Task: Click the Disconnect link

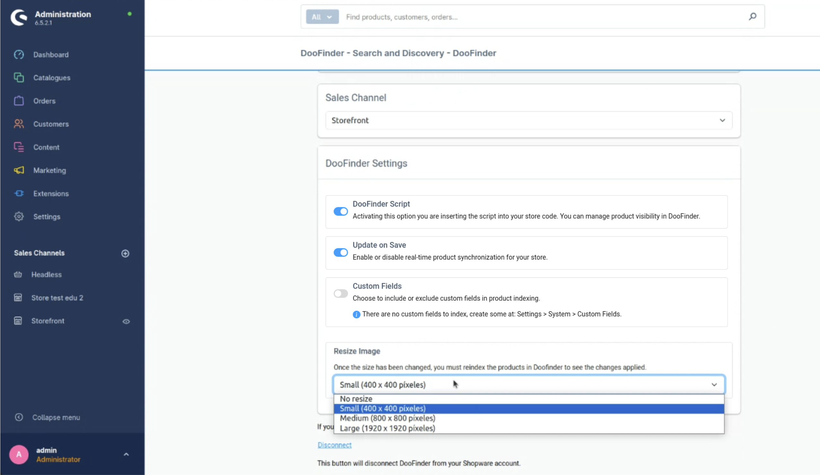Action: pos(335,445)
